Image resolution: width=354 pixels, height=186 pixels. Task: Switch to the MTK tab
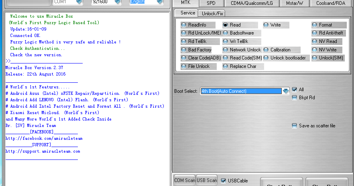(x=186, y=3)
